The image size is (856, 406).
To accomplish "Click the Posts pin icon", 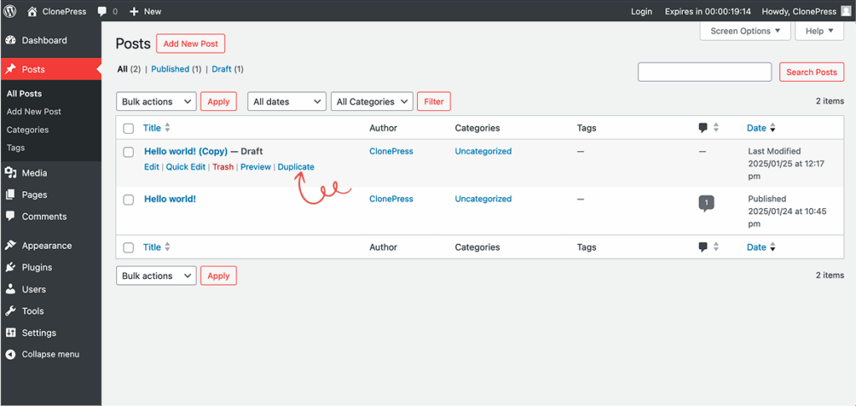I will coord(10,69).
